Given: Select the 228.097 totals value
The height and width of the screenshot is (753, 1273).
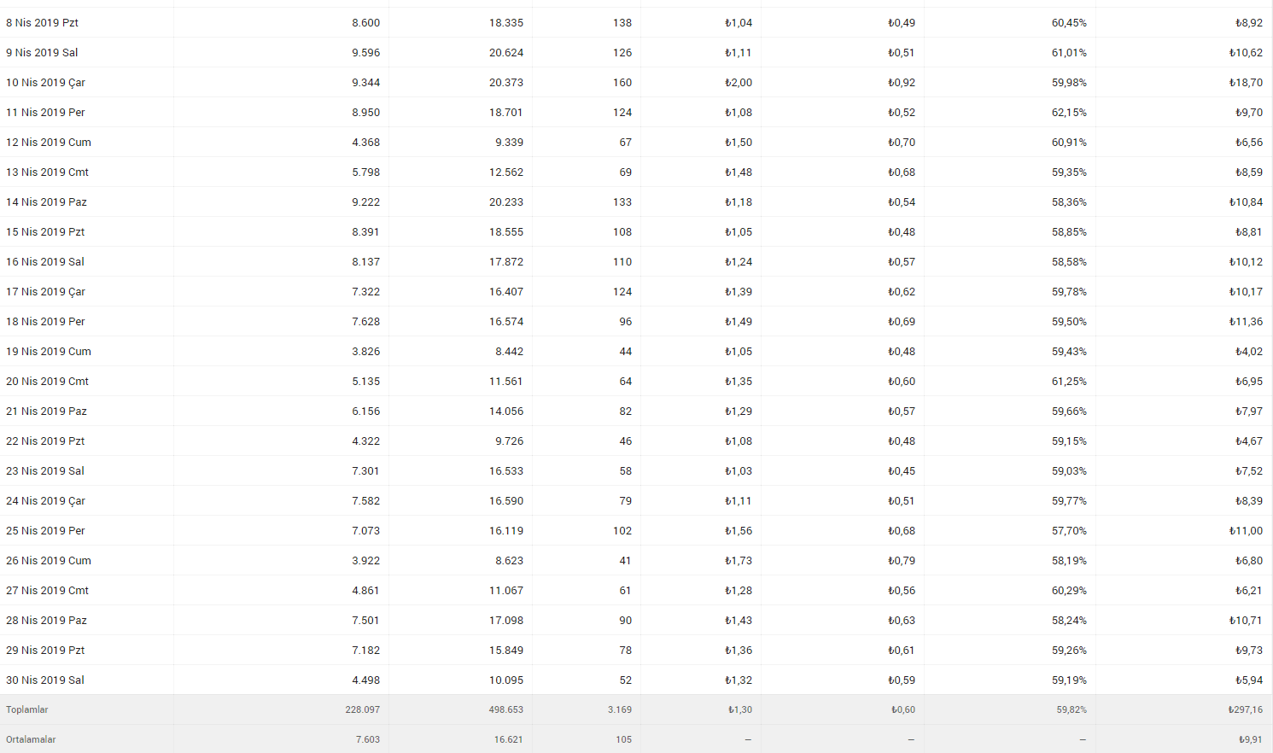Looking at the screenshot, I should coord(363,709).
